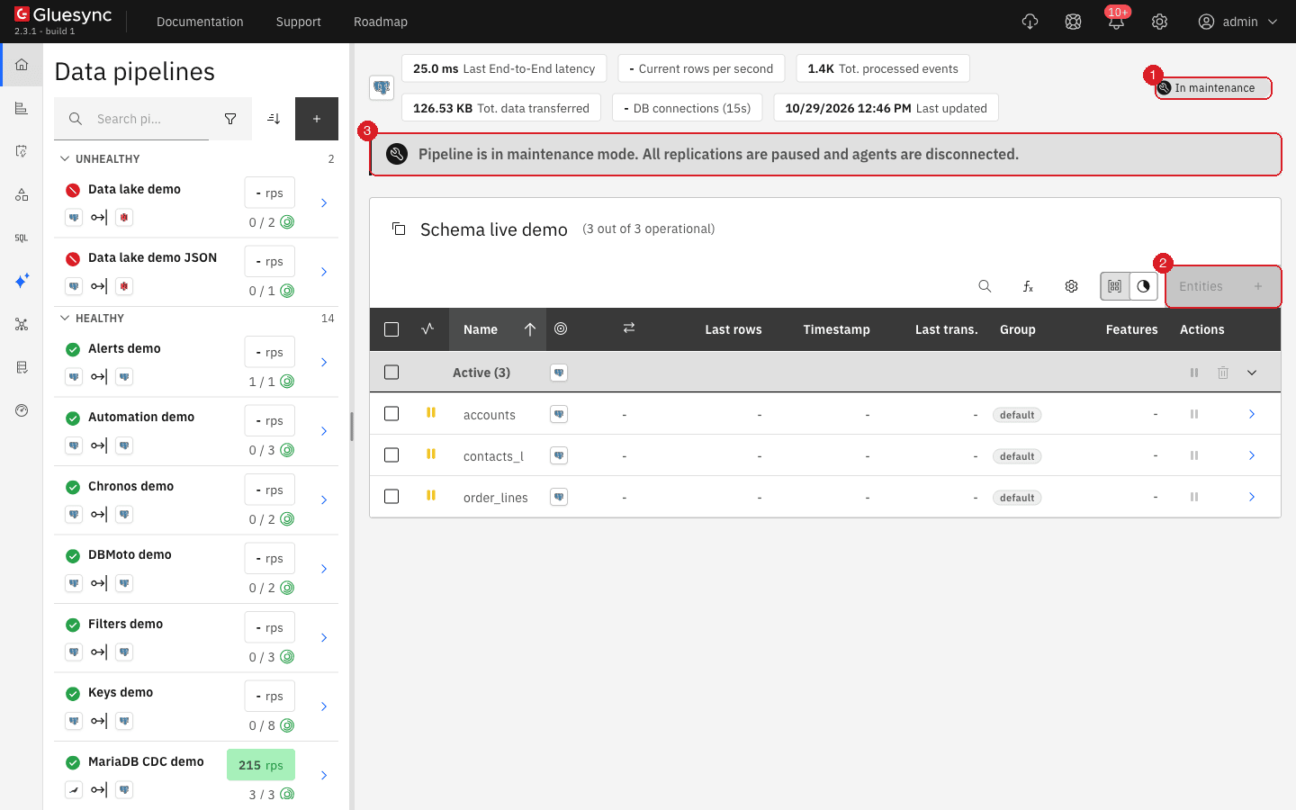
Task: Open entities settings gear icon
Action: tap(1071, 286)
